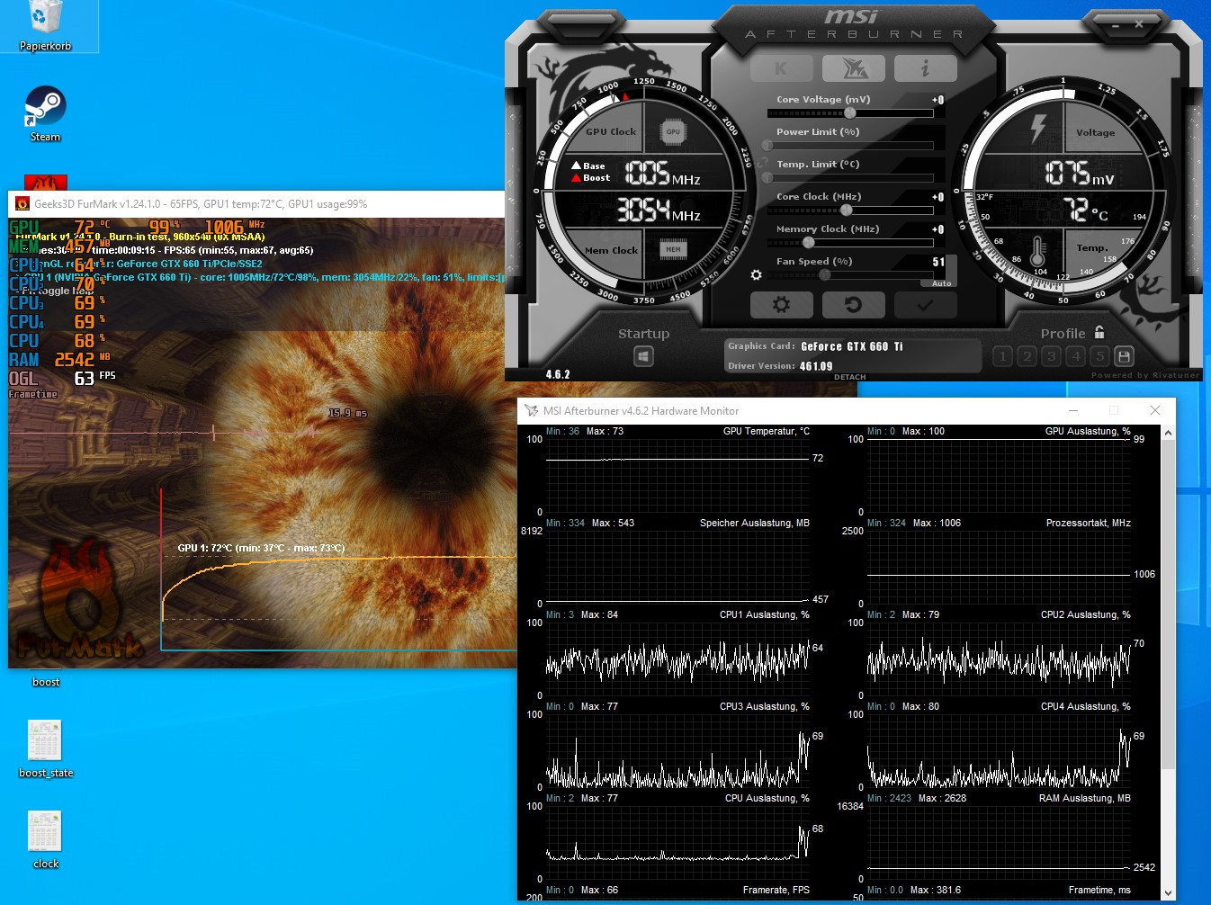Select the Steam desktop shortcut
Screen dimensions: 1211x905
45,114
